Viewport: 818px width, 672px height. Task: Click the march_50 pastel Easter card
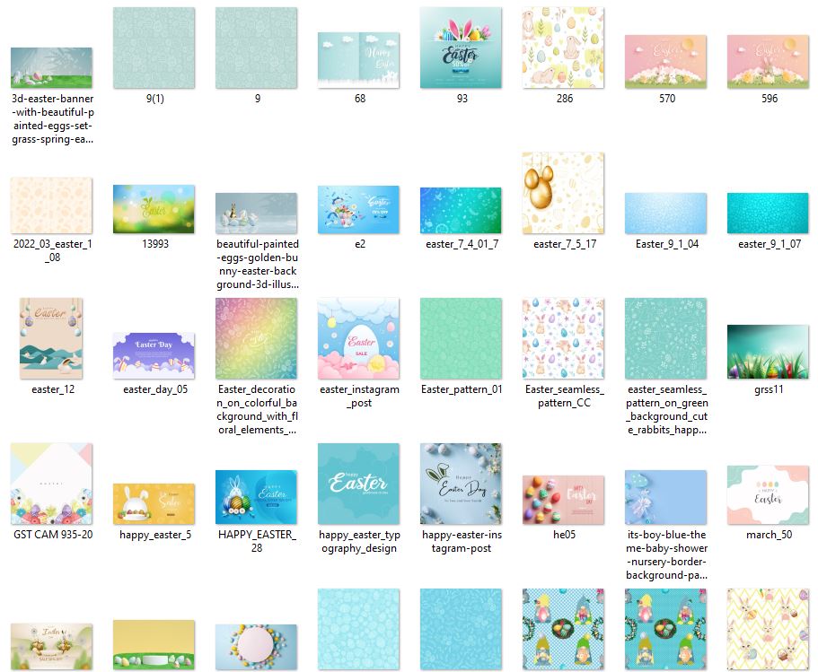(769, 494)
